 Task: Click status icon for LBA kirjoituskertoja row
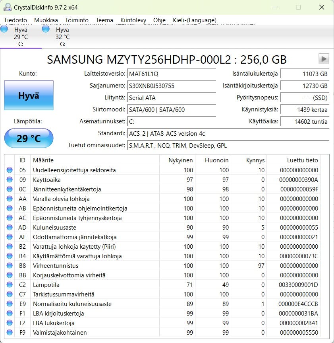[10, 314]
